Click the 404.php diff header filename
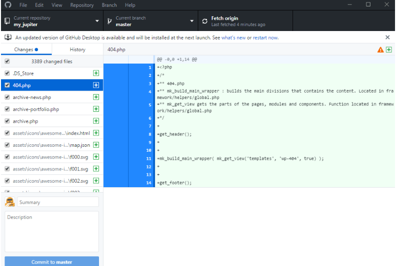Image resolution: width=396 pixels, height=266 pixels. click(x=116, y=50)
